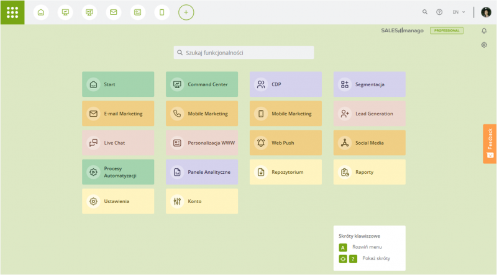
Task: Click the mobile phone icon in top toolbar
Action: coord(162,12)
